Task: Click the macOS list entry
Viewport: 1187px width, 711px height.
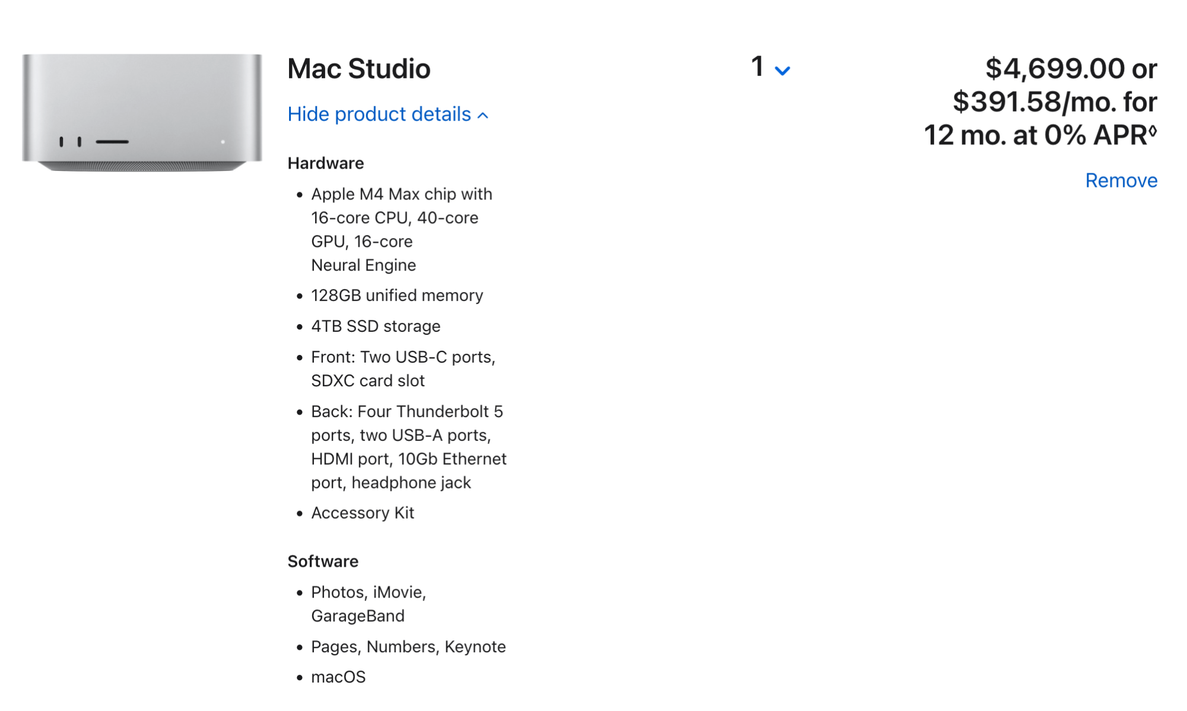Action: point(338,677)
